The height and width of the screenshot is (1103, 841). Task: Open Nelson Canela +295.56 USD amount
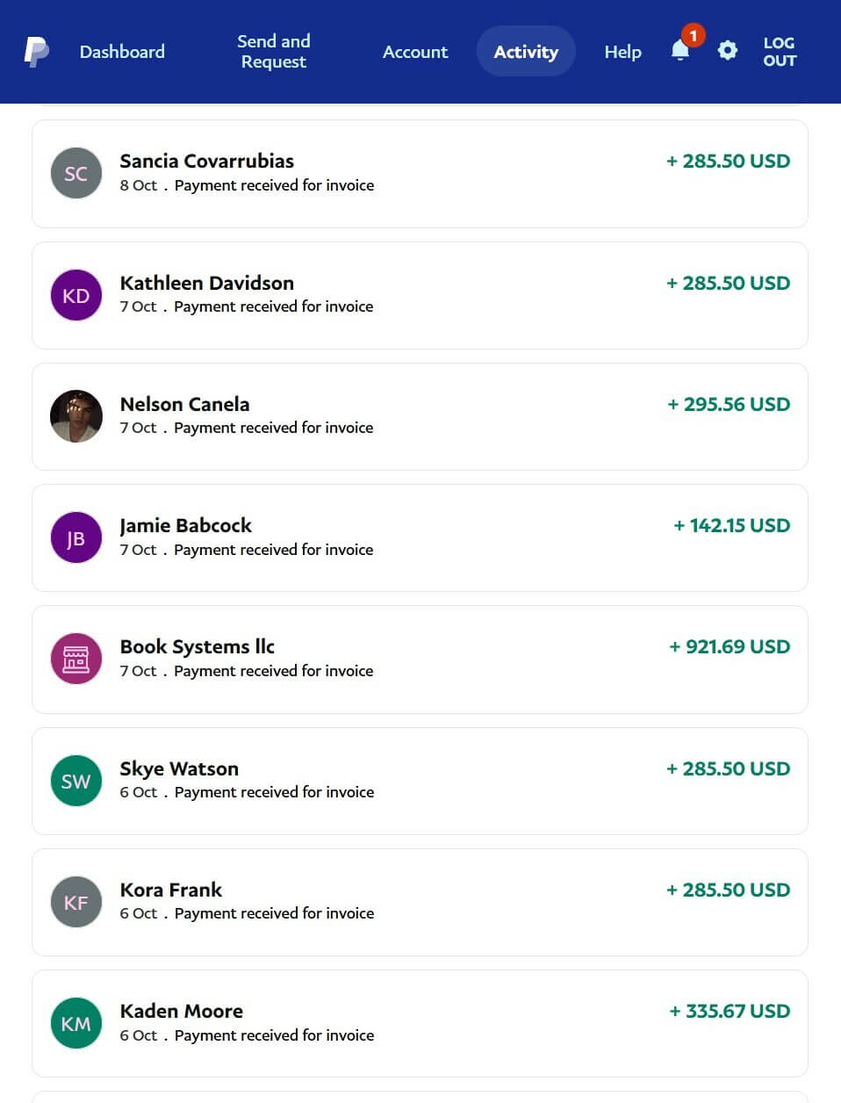coord(729,405)
